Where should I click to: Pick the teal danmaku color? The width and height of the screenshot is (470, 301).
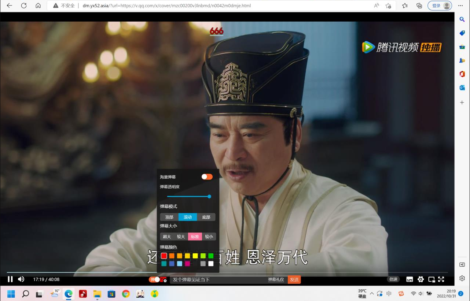coord(164,264)
